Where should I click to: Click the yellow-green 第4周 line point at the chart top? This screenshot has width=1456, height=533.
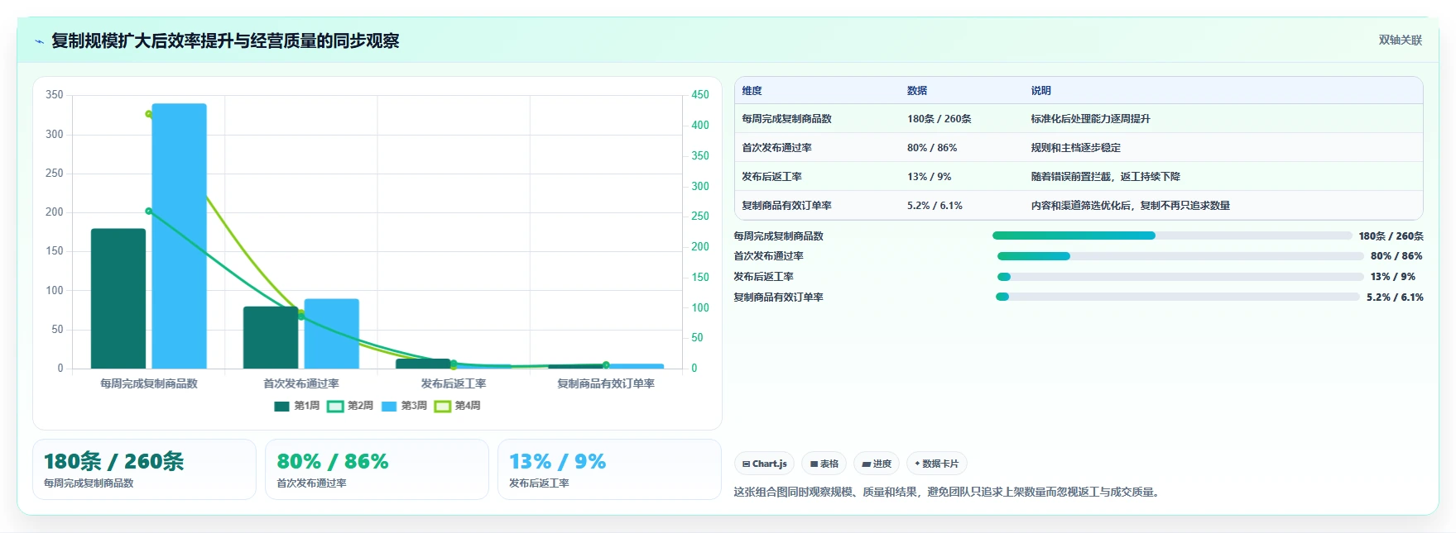pyautogui.click(x=149, y=114)
